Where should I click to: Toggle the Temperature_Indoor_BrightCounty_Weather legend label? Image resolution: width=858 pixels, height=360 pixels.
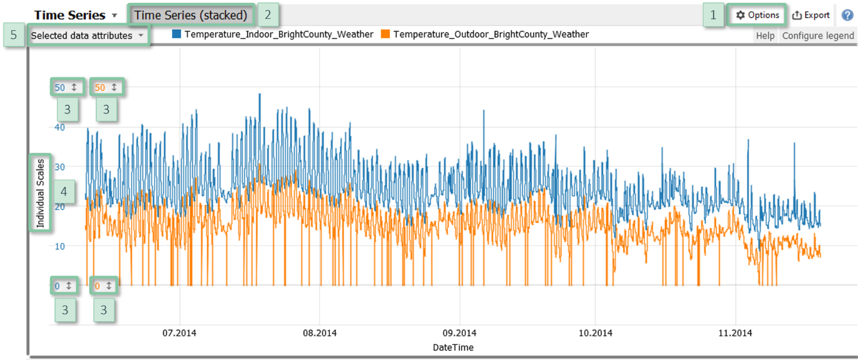(279, 34)
